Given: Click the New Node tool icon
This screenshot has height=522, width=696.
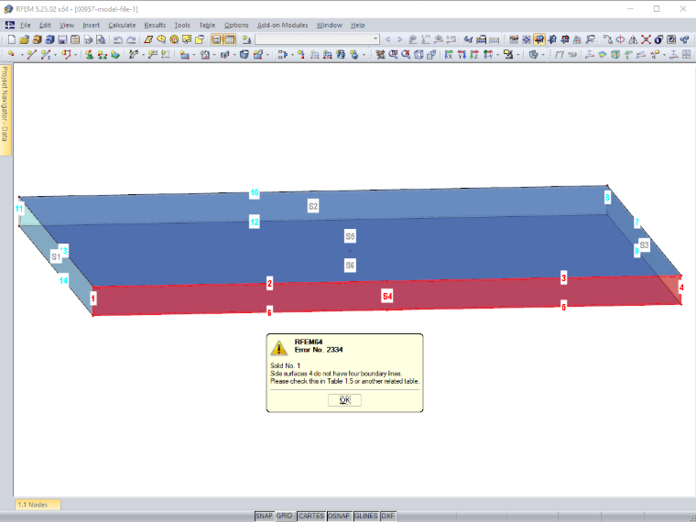Looking at the screenshot, I should pos(11,54).
